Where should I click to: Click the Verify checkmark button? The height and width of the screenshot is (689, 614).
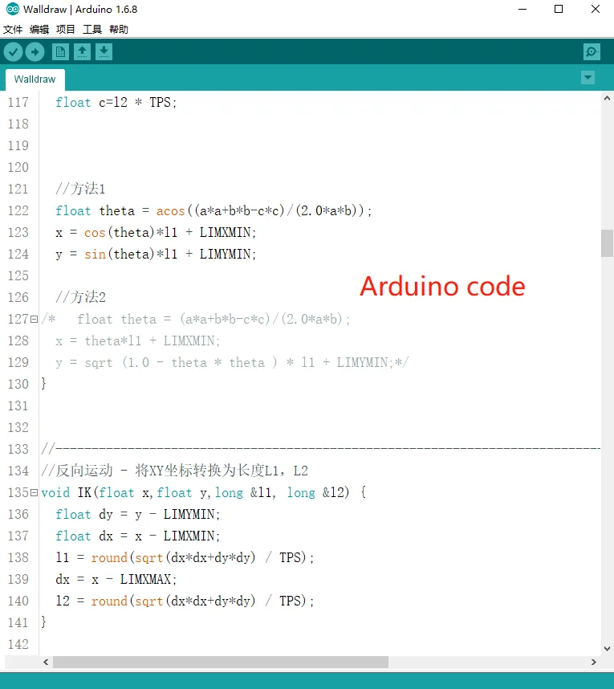[x=13, y=52]
